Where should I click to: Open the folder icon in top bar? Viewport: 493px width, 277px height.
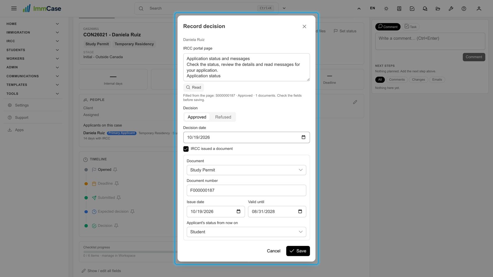point(438,9)
